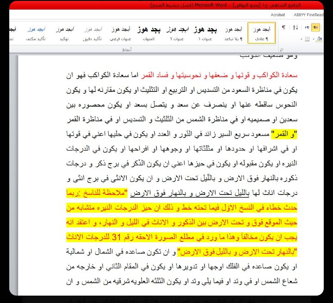The height and width of the screenshot is (303, 333).
Task: Click the أنماط styles group label
Action: [127, 50]
